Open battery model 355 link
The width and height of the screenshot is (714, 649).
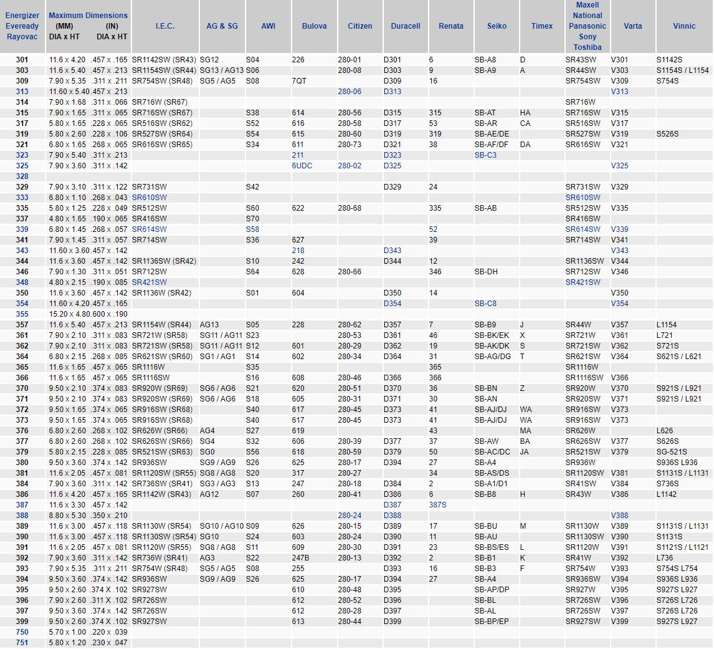coord(22,314)
